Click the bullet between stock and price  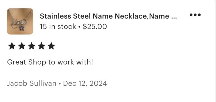[79, 27]
